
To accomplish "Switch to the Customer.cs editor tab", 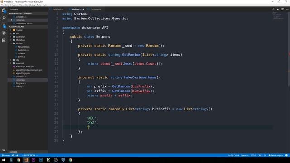I will point(96,9).
